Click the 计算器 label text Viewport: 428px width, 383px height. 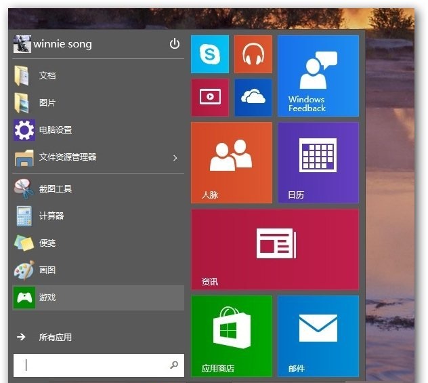[x=51, y=216]
